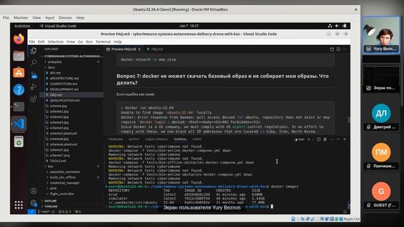Image resolution: width=404 pixels, height=227 pixels.
Task: Open the Trash icon in the Ubuntu dock
Action: 18,141
